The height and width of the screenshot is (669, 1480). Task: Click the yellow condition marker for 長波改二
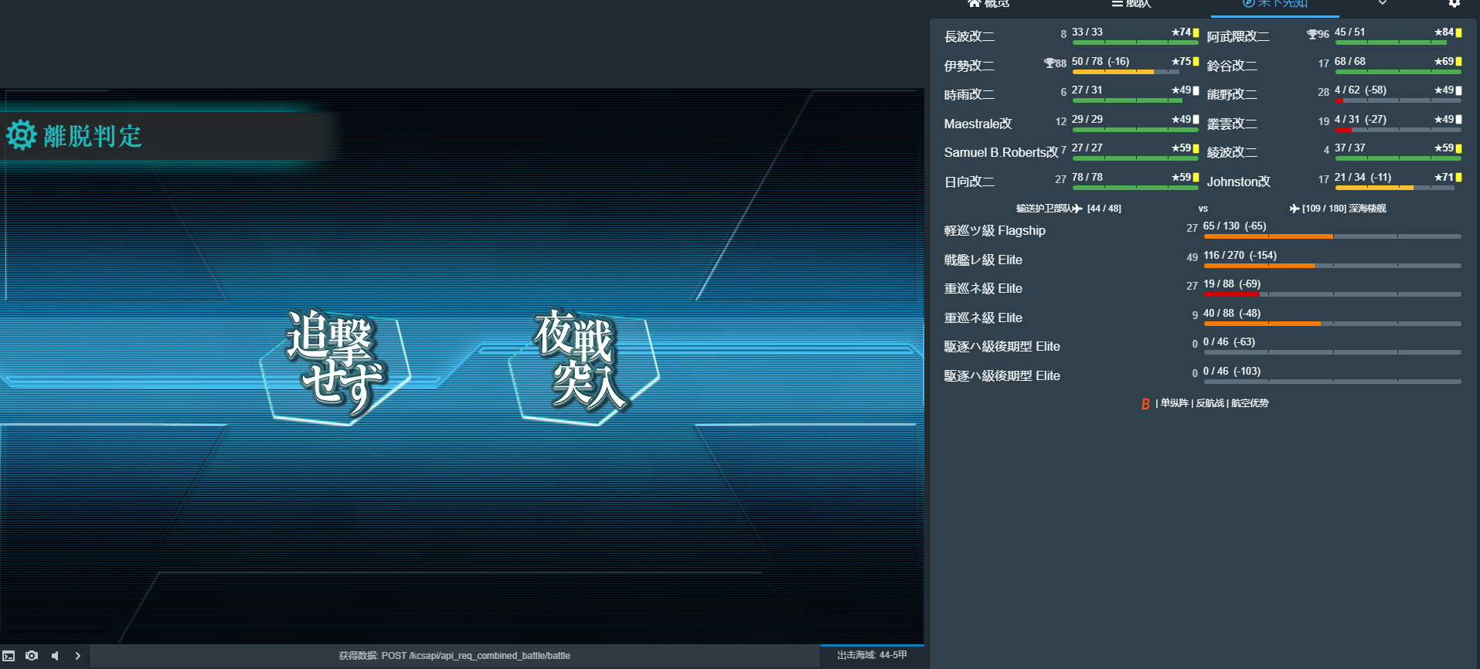coord(1196,32)
